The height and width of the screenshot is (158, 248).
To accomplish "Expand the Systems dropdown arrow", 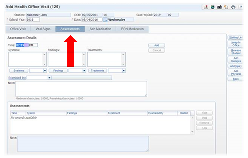I will click(x=45, y=71).
